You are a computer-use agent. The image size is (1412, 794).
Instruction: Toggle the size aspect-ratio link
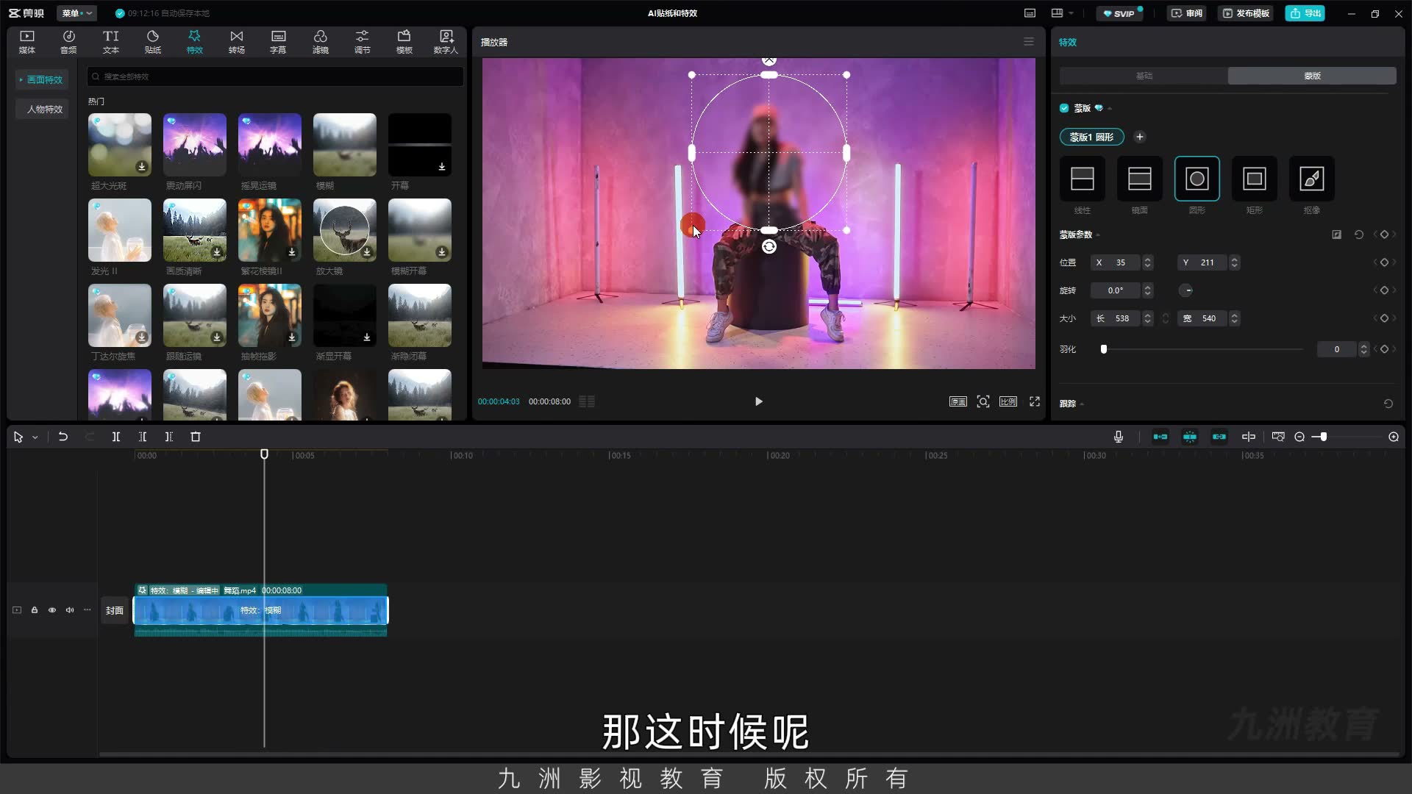[1166, 318]
